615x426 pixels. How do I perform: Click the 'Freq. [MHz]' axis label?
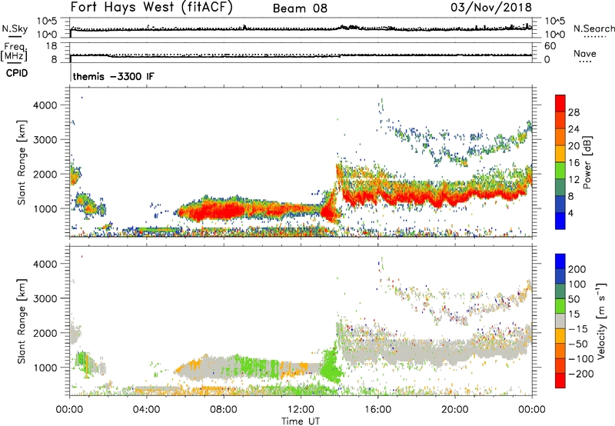(x=15, y=52)
